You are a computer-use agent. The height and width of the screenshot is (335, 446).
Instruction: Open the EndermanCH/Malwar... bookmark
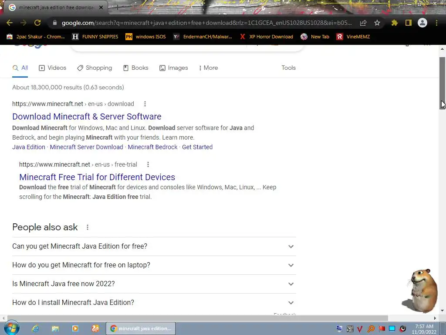(203, 37)
